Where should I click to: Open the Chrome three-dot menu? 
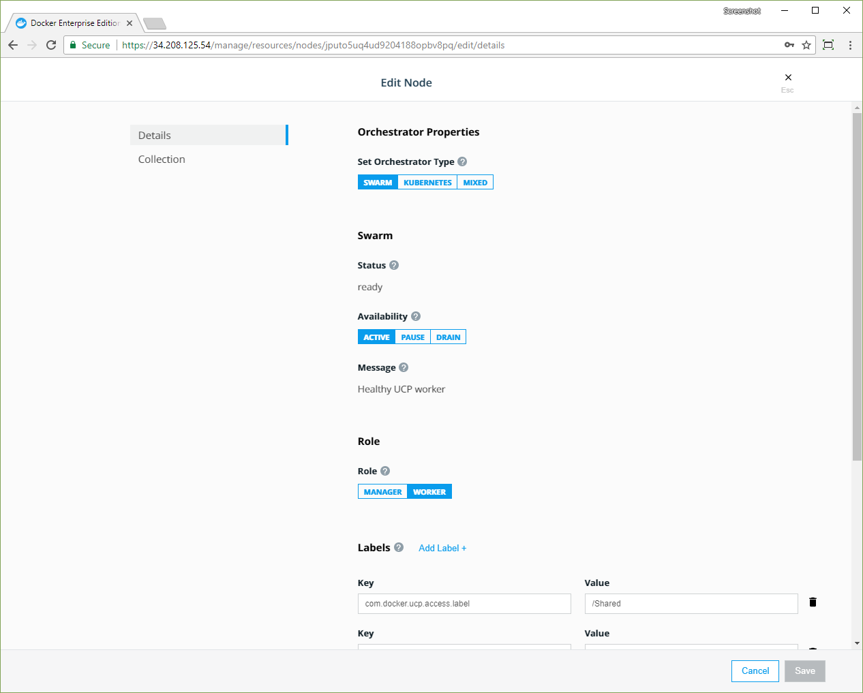(x=850, y=45)
